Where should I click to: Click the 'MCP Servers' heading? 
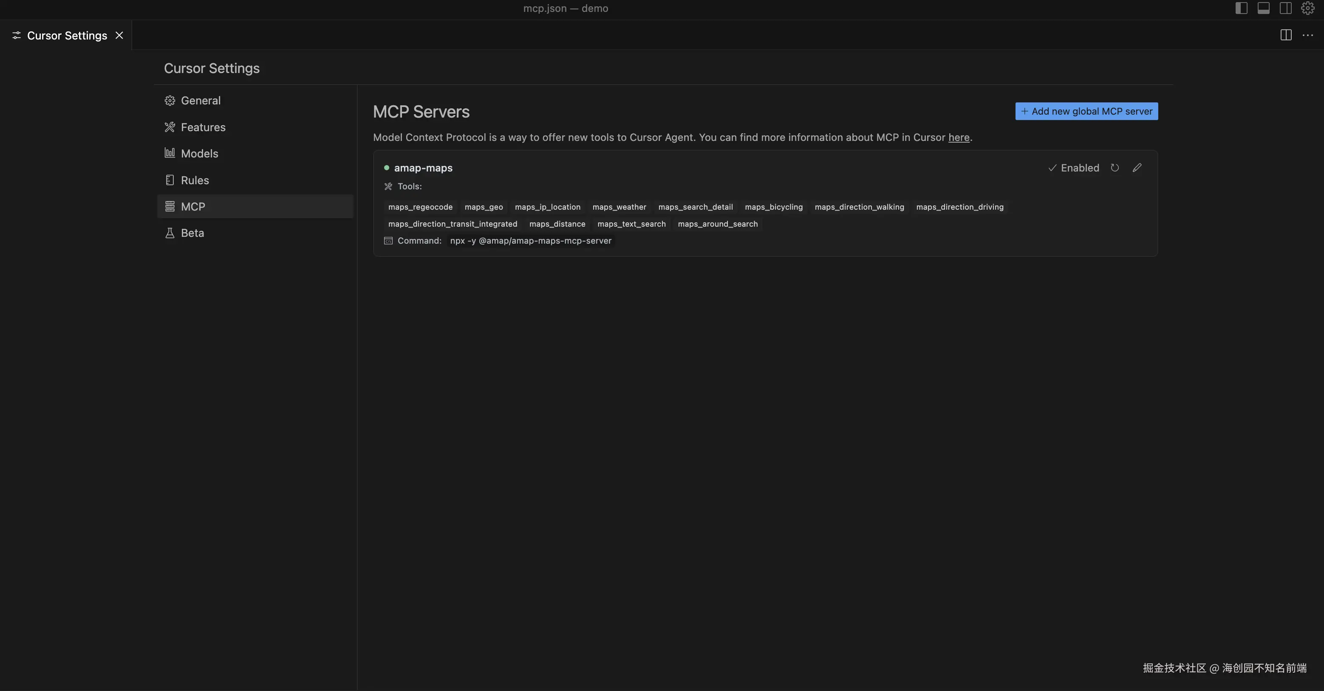[x=421, y=112]
